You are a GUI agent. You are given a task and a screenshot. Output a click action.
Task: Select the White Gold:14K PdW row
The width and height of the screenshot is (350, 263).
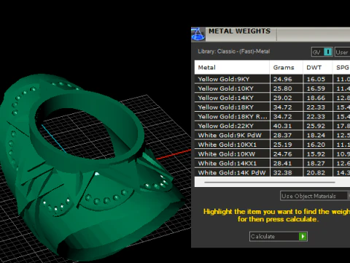272,172
